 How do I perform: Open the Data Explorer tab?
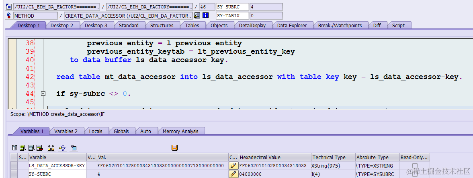pyautogui.click(x=292, y=25)
